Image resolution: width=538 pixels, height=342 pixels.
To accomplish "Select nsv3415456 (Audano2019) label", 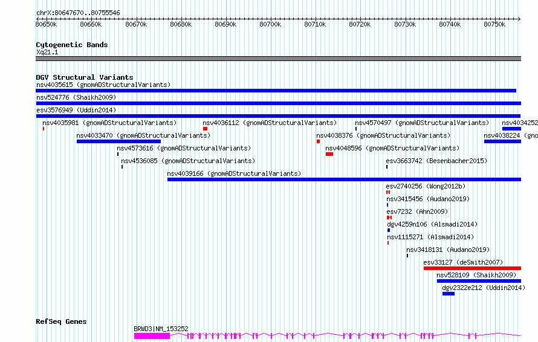I will [428, 199].
